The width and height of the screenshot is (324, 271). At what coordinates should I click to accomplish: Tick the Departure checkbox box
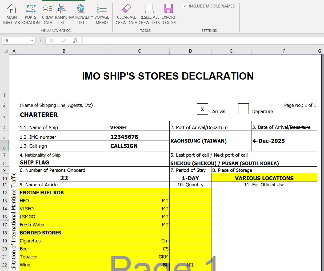pyautogui.click(x=243, y=109)
